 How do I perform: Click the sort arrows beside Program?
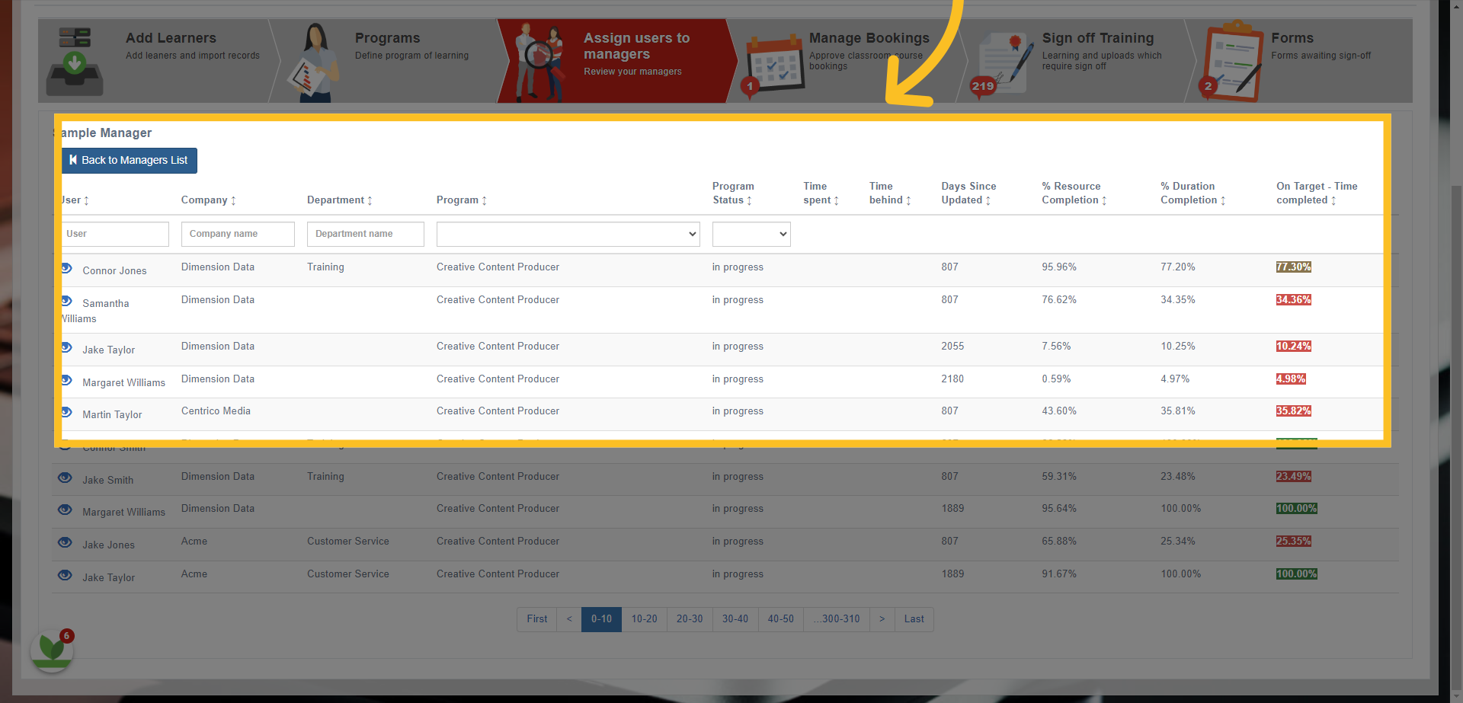click(484, 201)
